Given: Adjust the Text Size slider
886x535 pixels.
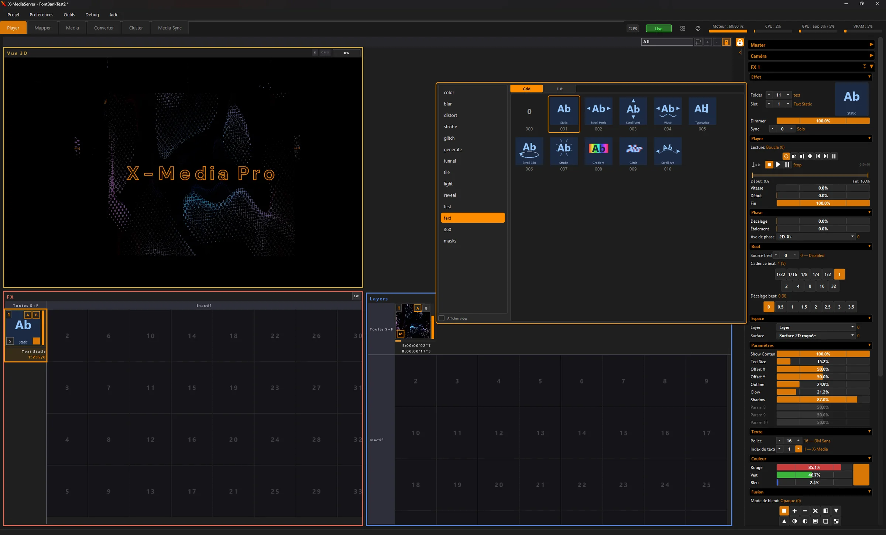Looking at the screenshot, I should click(823, 362).
